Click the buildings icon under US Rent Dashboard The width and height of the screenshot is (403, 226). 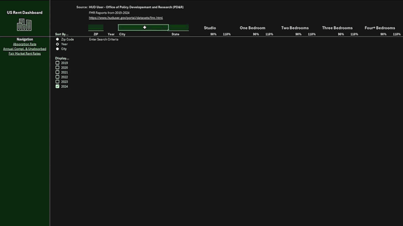[x=24, y=25]
